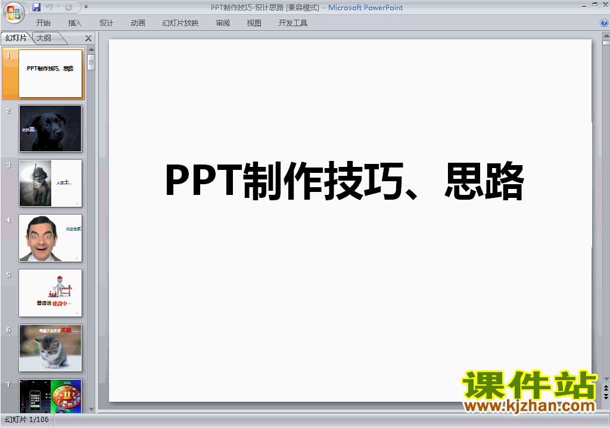Viewport: 610px width, 428px height.
Task: Switch to the 设计 ribbon tab
Action: (x=106, y=23)
